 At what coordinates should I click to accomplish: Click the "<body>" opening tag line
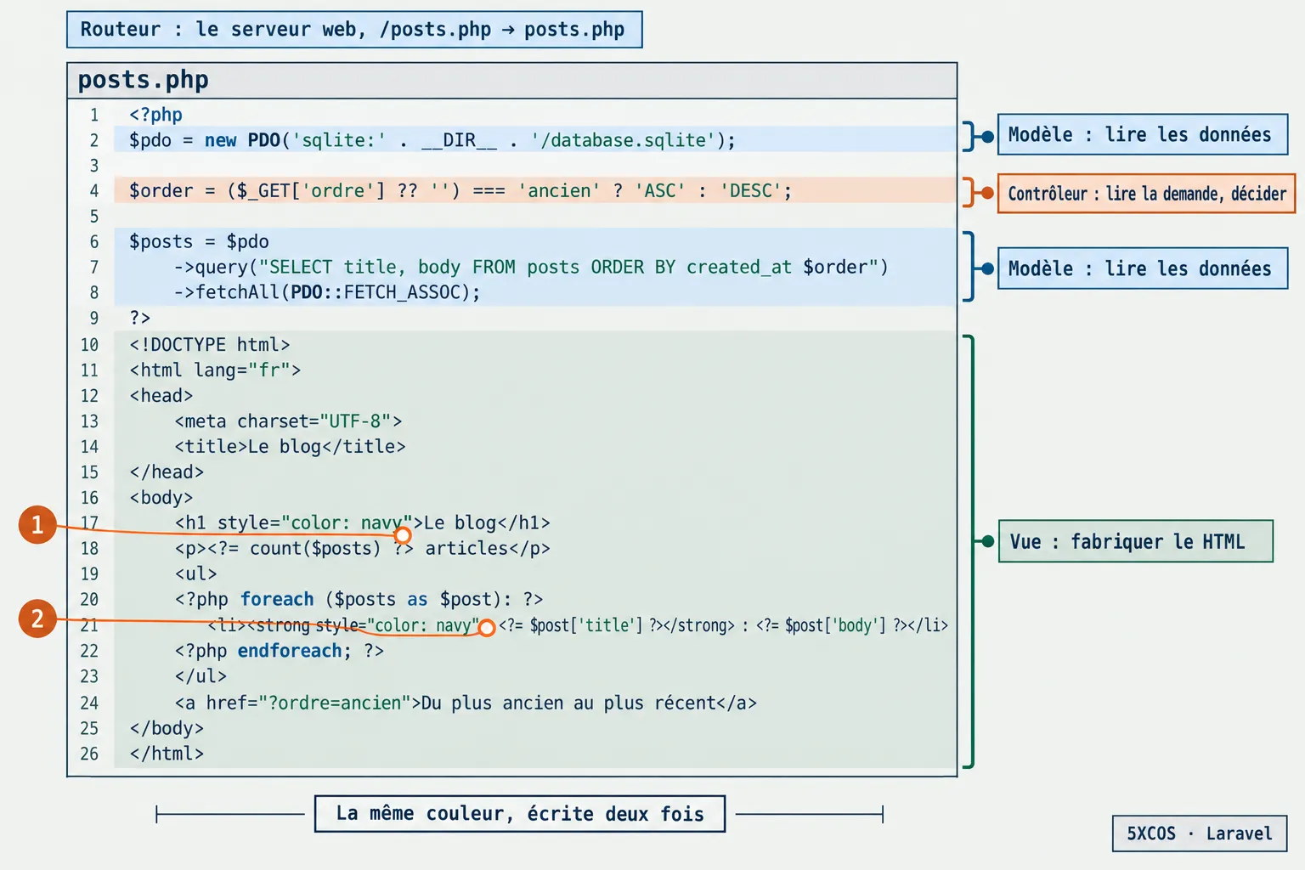point(161,498)
